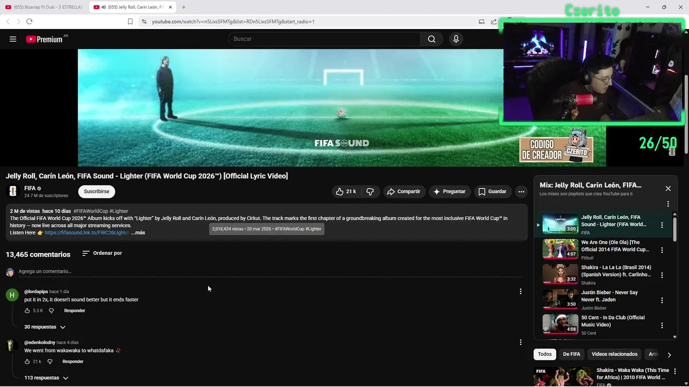Screen dimensions: 689x387
Task: Switch to Bizarrap Ft Duki tab
Action: tap(44, 7)
